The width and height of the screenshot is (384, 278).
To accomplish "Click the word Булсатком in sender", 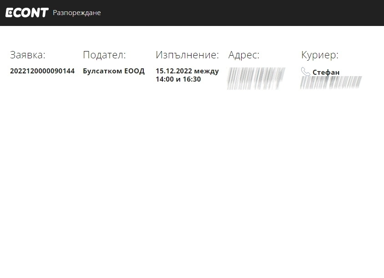I will [102, 71].
